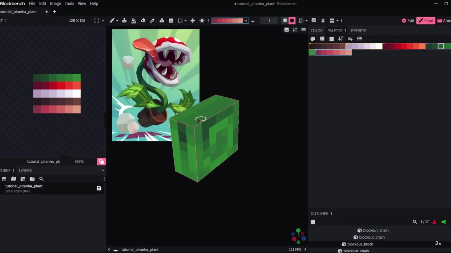This screenshot has width=451, height=253.
Task: Select the square brush shape toggle
Action: point(285,20)
